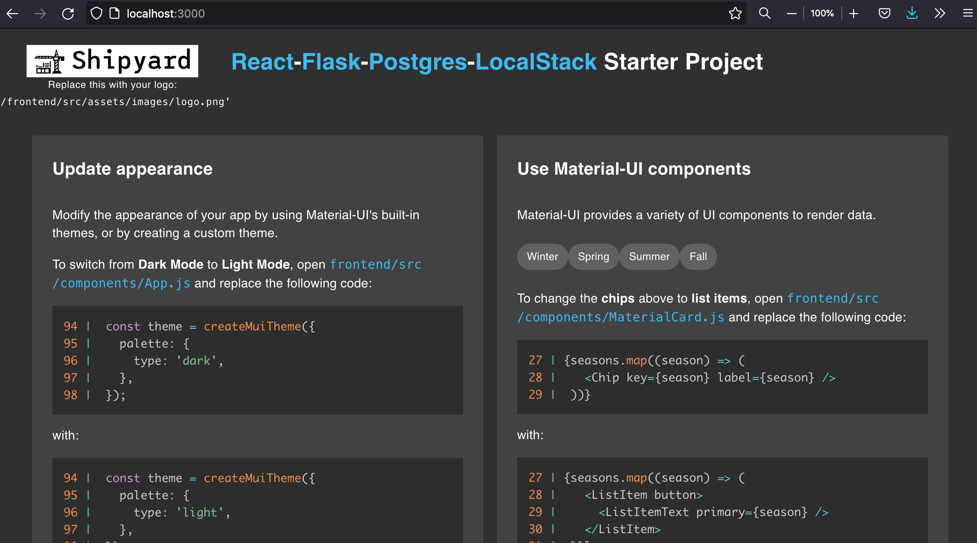Zoom out with the minus button

coord(792,13)
